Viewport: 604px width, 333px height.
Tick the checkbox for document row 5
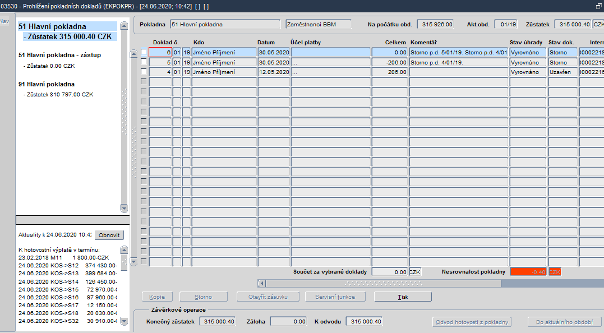pos(144,62)
